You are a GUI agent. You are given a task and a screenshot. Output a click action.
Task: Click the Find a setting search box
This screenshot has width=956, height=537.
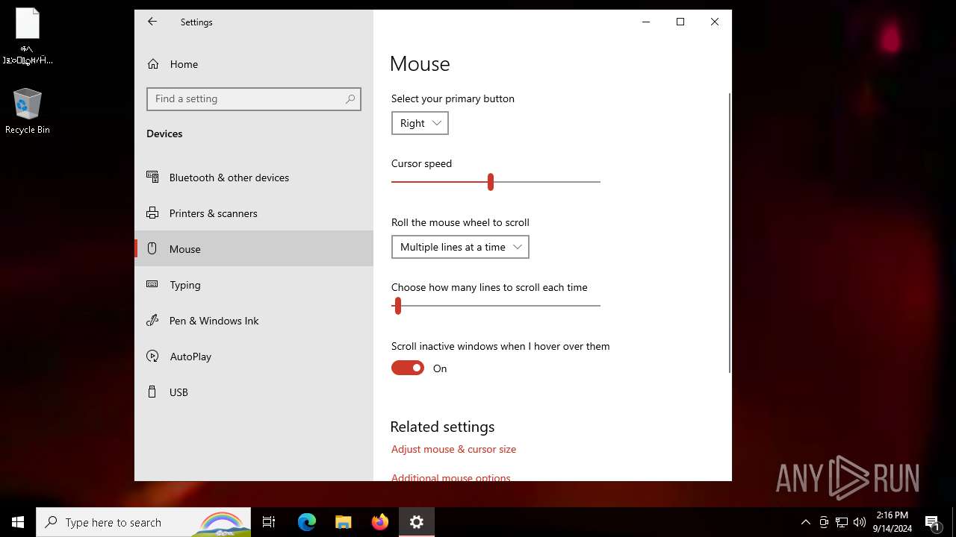pyautogui.click(x=254, y=98)
